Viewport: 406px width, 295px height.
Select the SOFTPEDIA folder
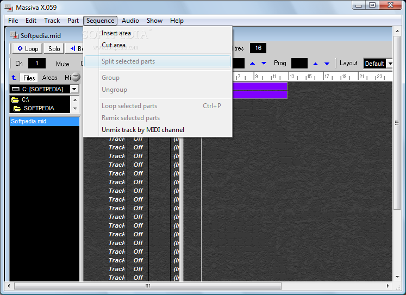tap(39, 108)
